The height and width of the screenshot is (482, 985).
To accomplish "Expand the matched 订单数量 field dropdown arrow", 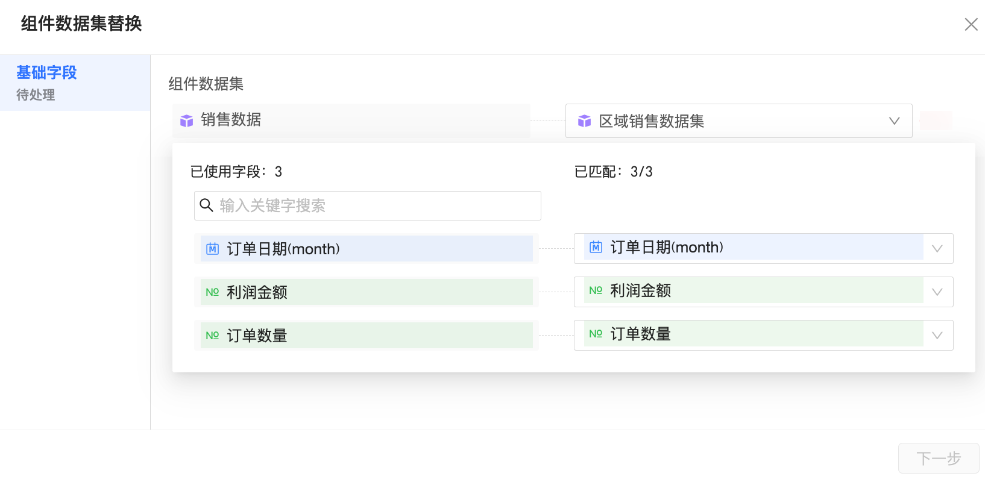I will pos(937,336).
